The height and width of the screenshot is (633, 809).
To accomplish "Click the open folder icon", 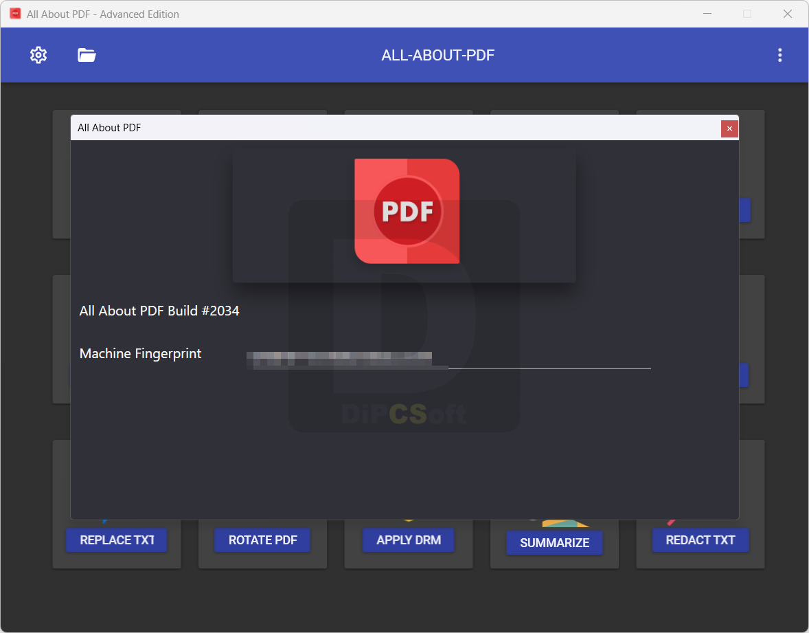I will (x=87, y=55).
